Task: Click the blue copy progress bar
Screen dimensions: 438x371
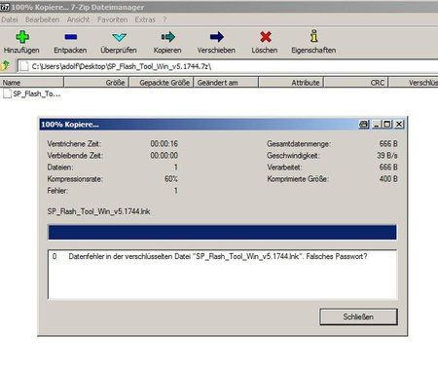Action: [x=222, y=233]
